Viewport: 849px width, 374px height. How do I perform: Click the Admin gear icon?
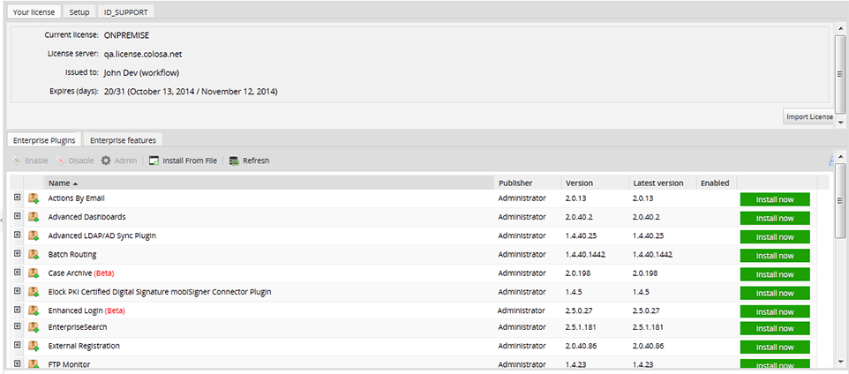pyautogui.click(x=106, y=161)
